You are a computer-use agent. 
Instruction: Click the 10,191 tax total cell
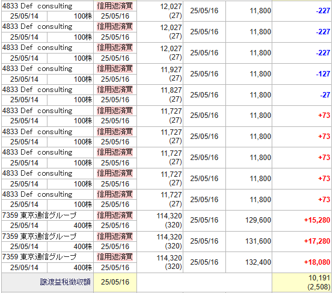point(302,282)
